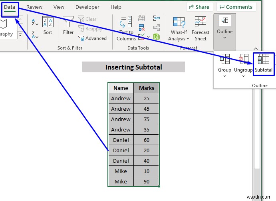Image resolution: width=276 pixels, height=201 pixels.
Task: Open the Data tab
Action: click(x=10, y=7)
